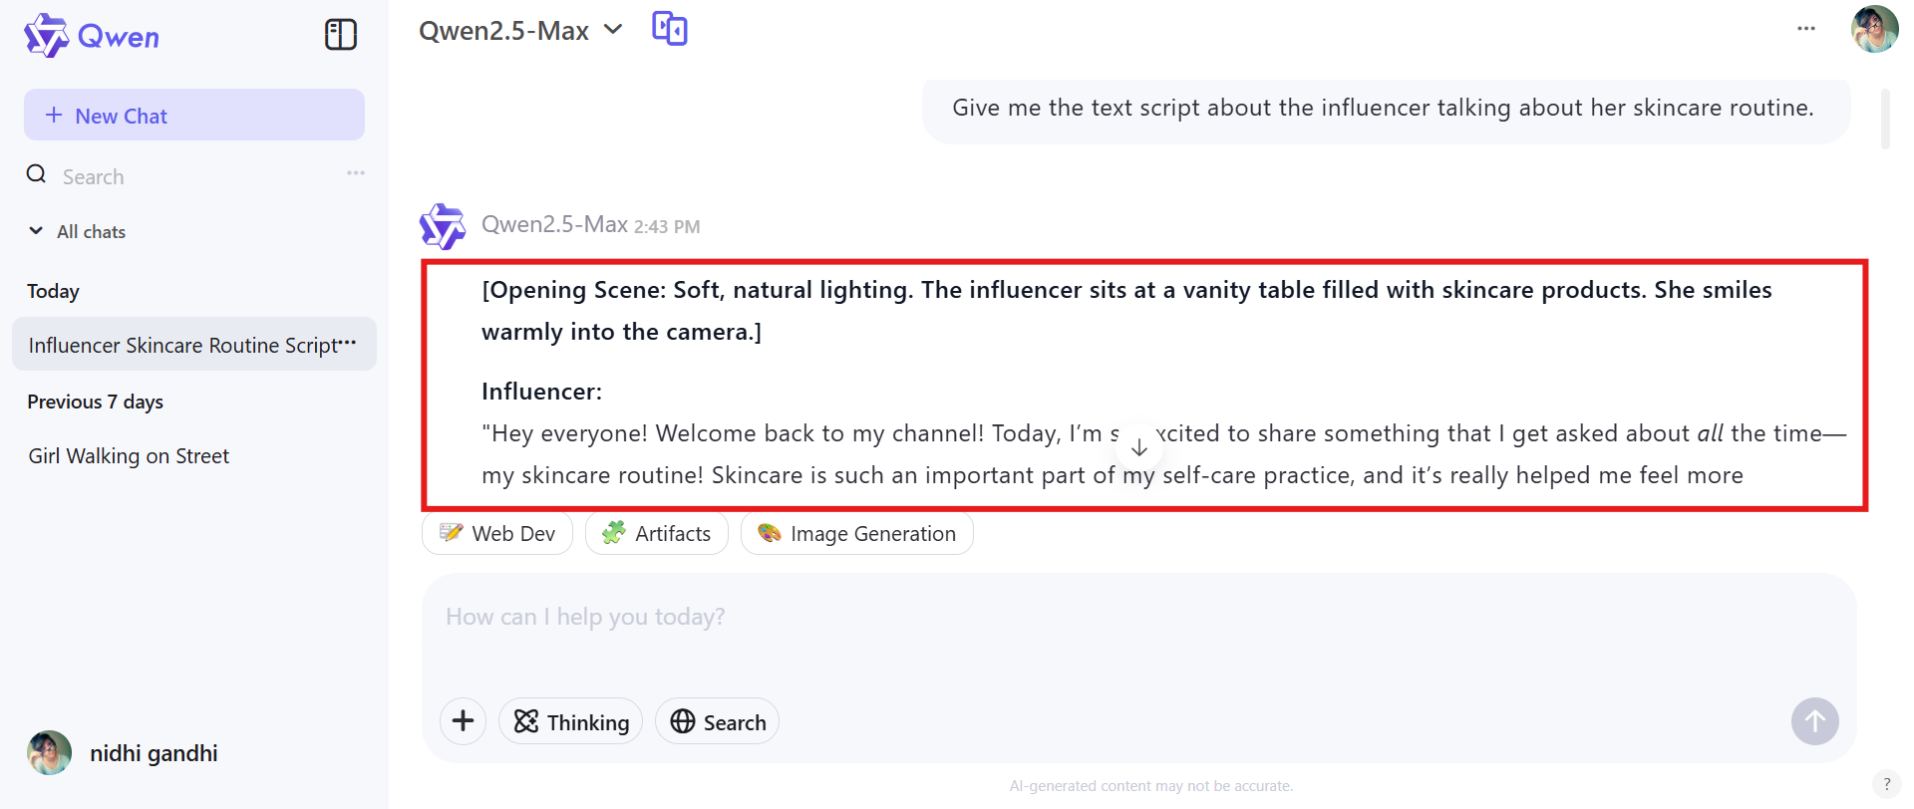Click the send arrow button

(x=1814, y=721)
